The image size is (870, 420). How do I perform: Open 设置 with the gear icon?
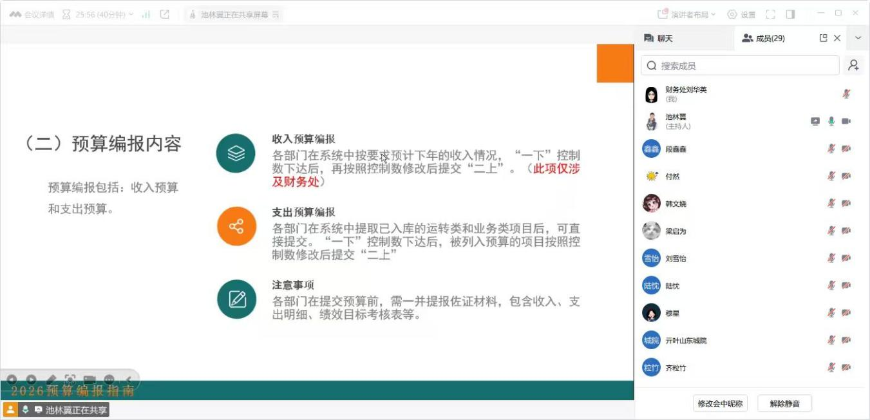[x=741, y=14]
